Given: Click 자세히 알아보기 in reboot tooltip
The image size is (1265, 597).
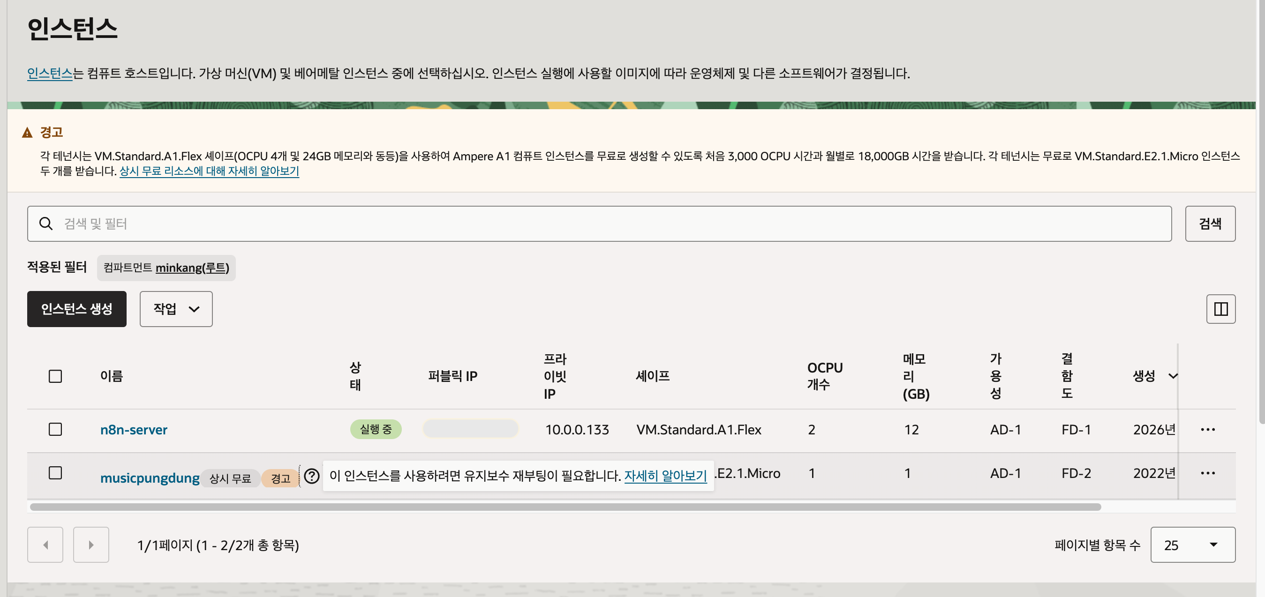Looking at the screenshot, I should point(665,476).
